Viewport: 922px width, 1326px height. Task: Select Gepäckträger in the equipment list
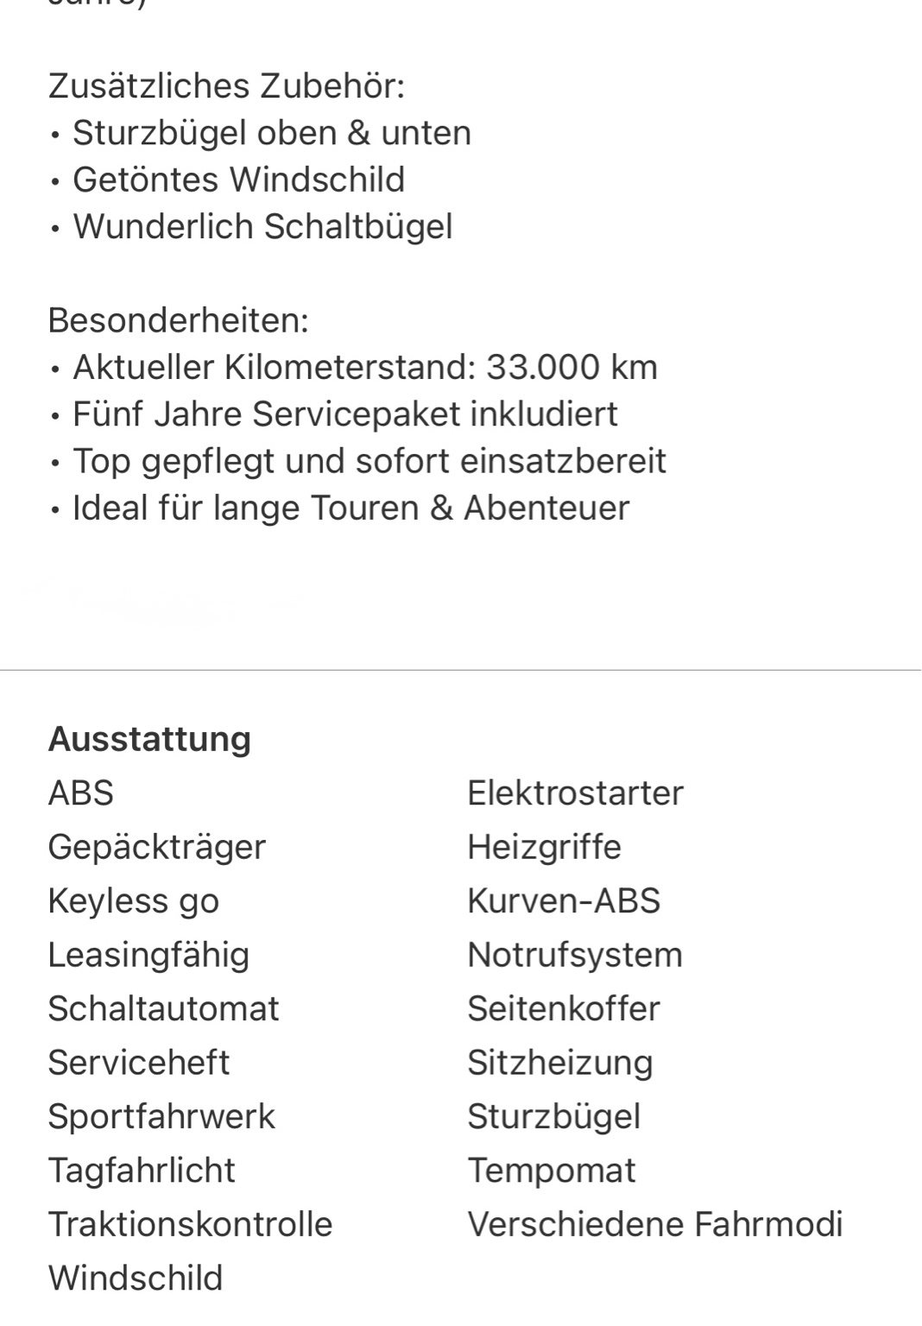pyautogui.click(x=156, y=847)
